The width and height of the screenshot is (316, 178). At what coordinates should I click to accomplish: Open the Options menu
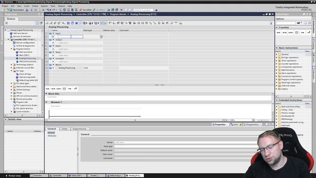[44, 6]
